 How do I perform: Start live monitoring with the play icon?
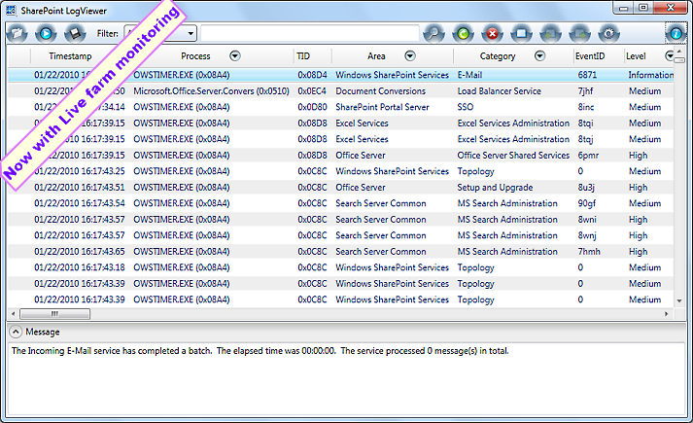pyautogui.click(x=46, y=34)
